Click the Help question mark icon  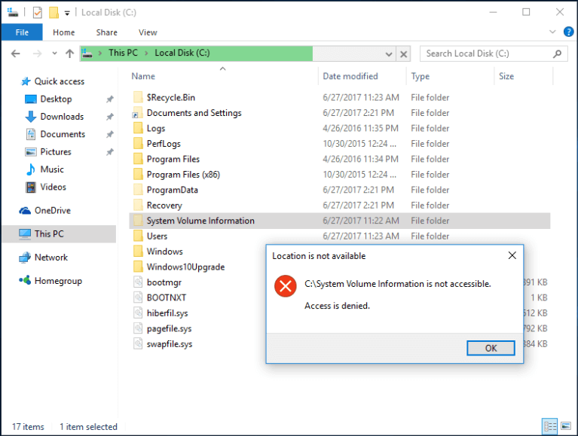[x=568, y=32]
